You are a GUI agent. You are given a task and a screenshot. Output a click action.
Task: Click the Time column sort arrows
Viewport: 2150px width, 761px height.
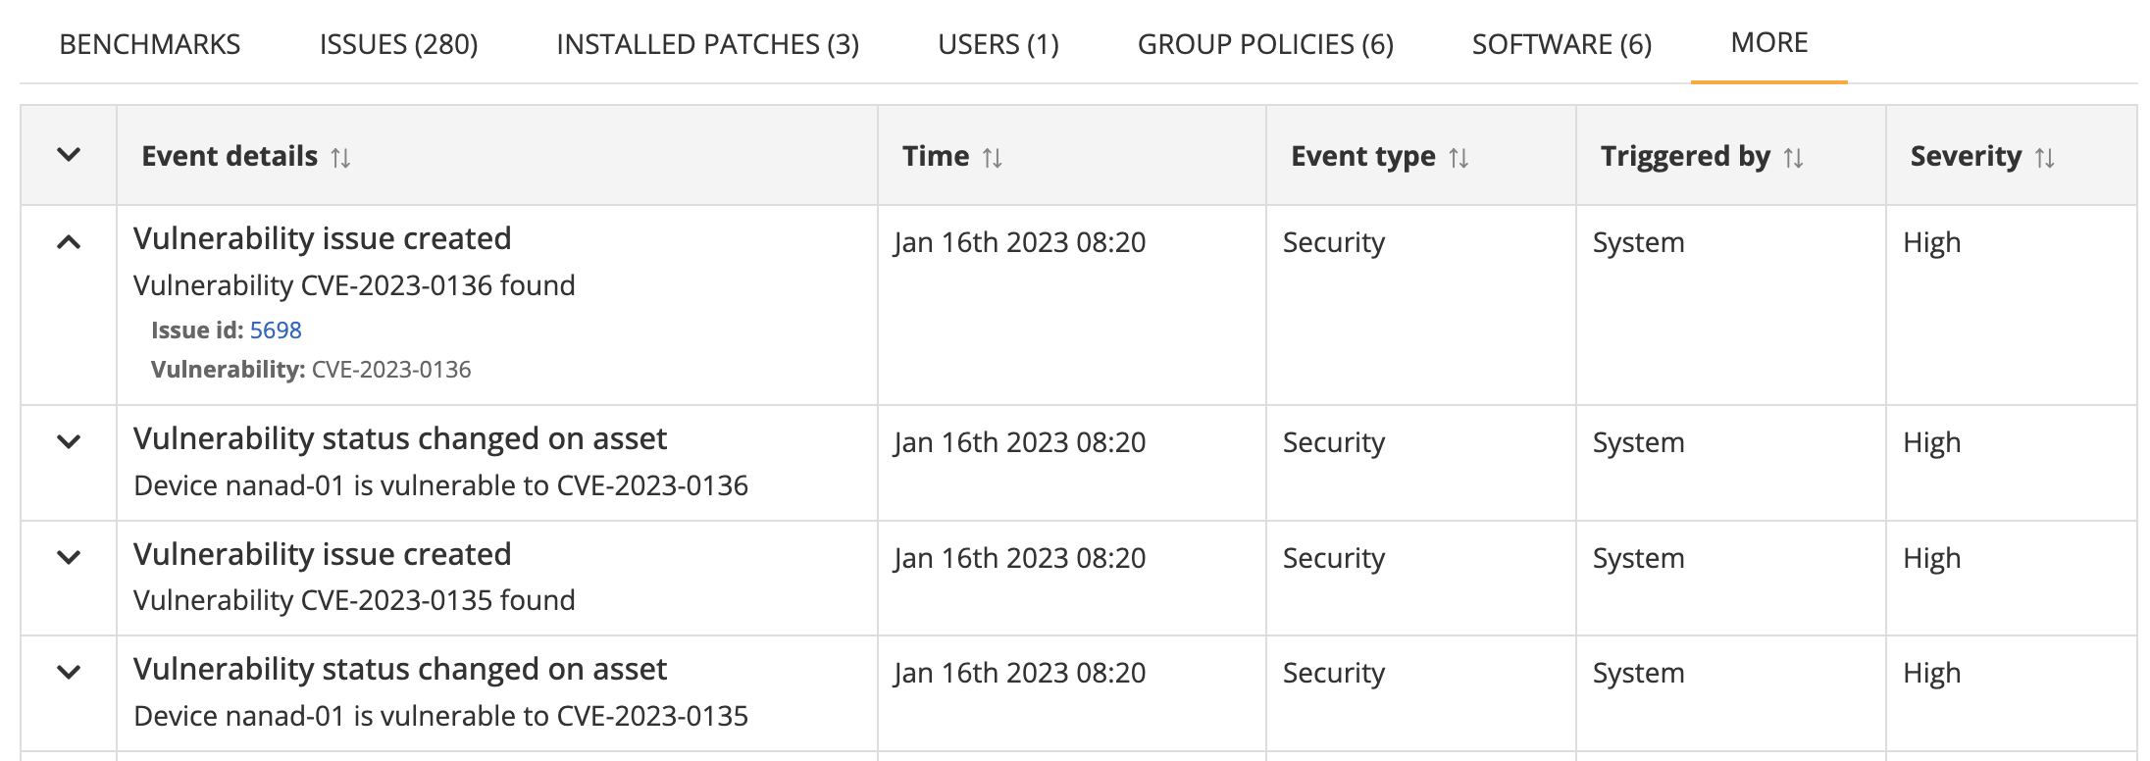(992, 158)
